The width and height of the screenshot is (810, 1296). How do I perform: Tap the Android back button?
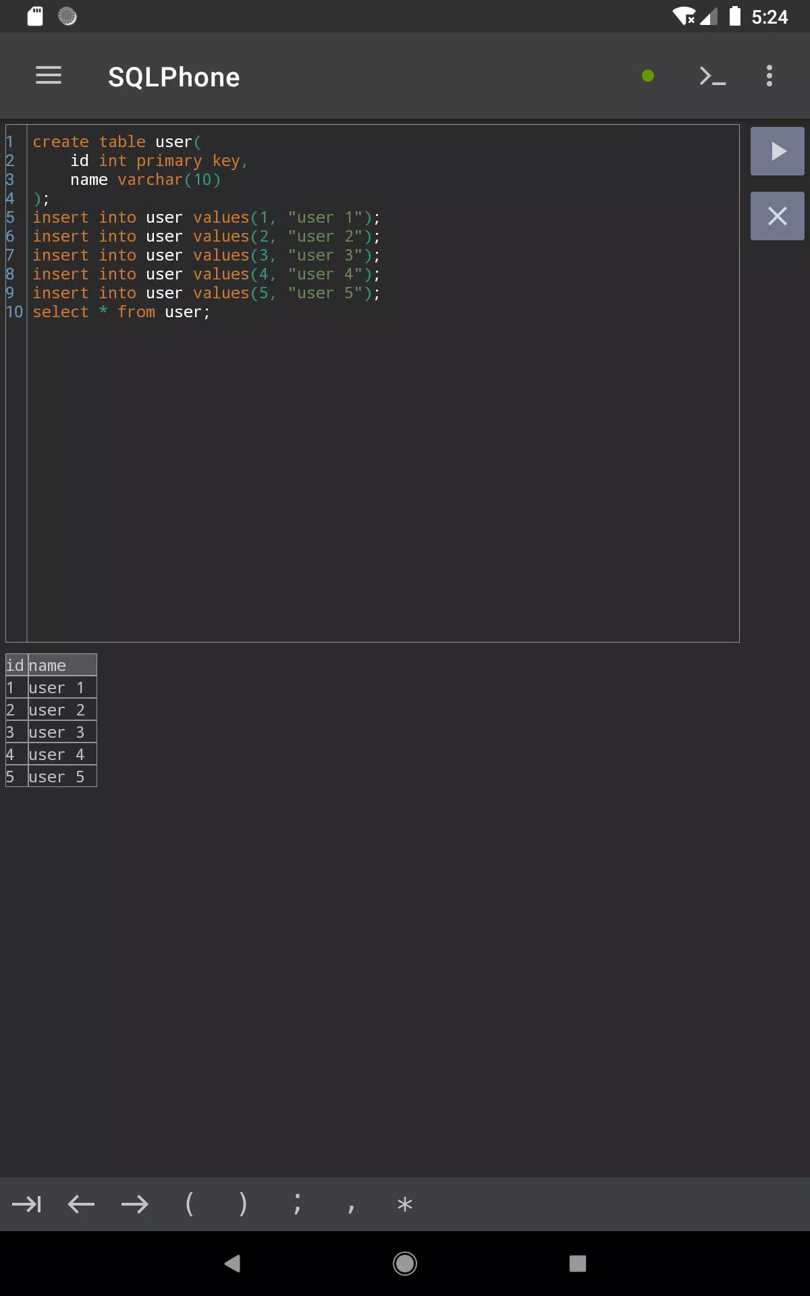click(232, 1264)
